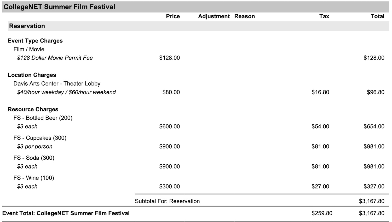Select the Price column header

pyautogui.click(x=173, y=16)
